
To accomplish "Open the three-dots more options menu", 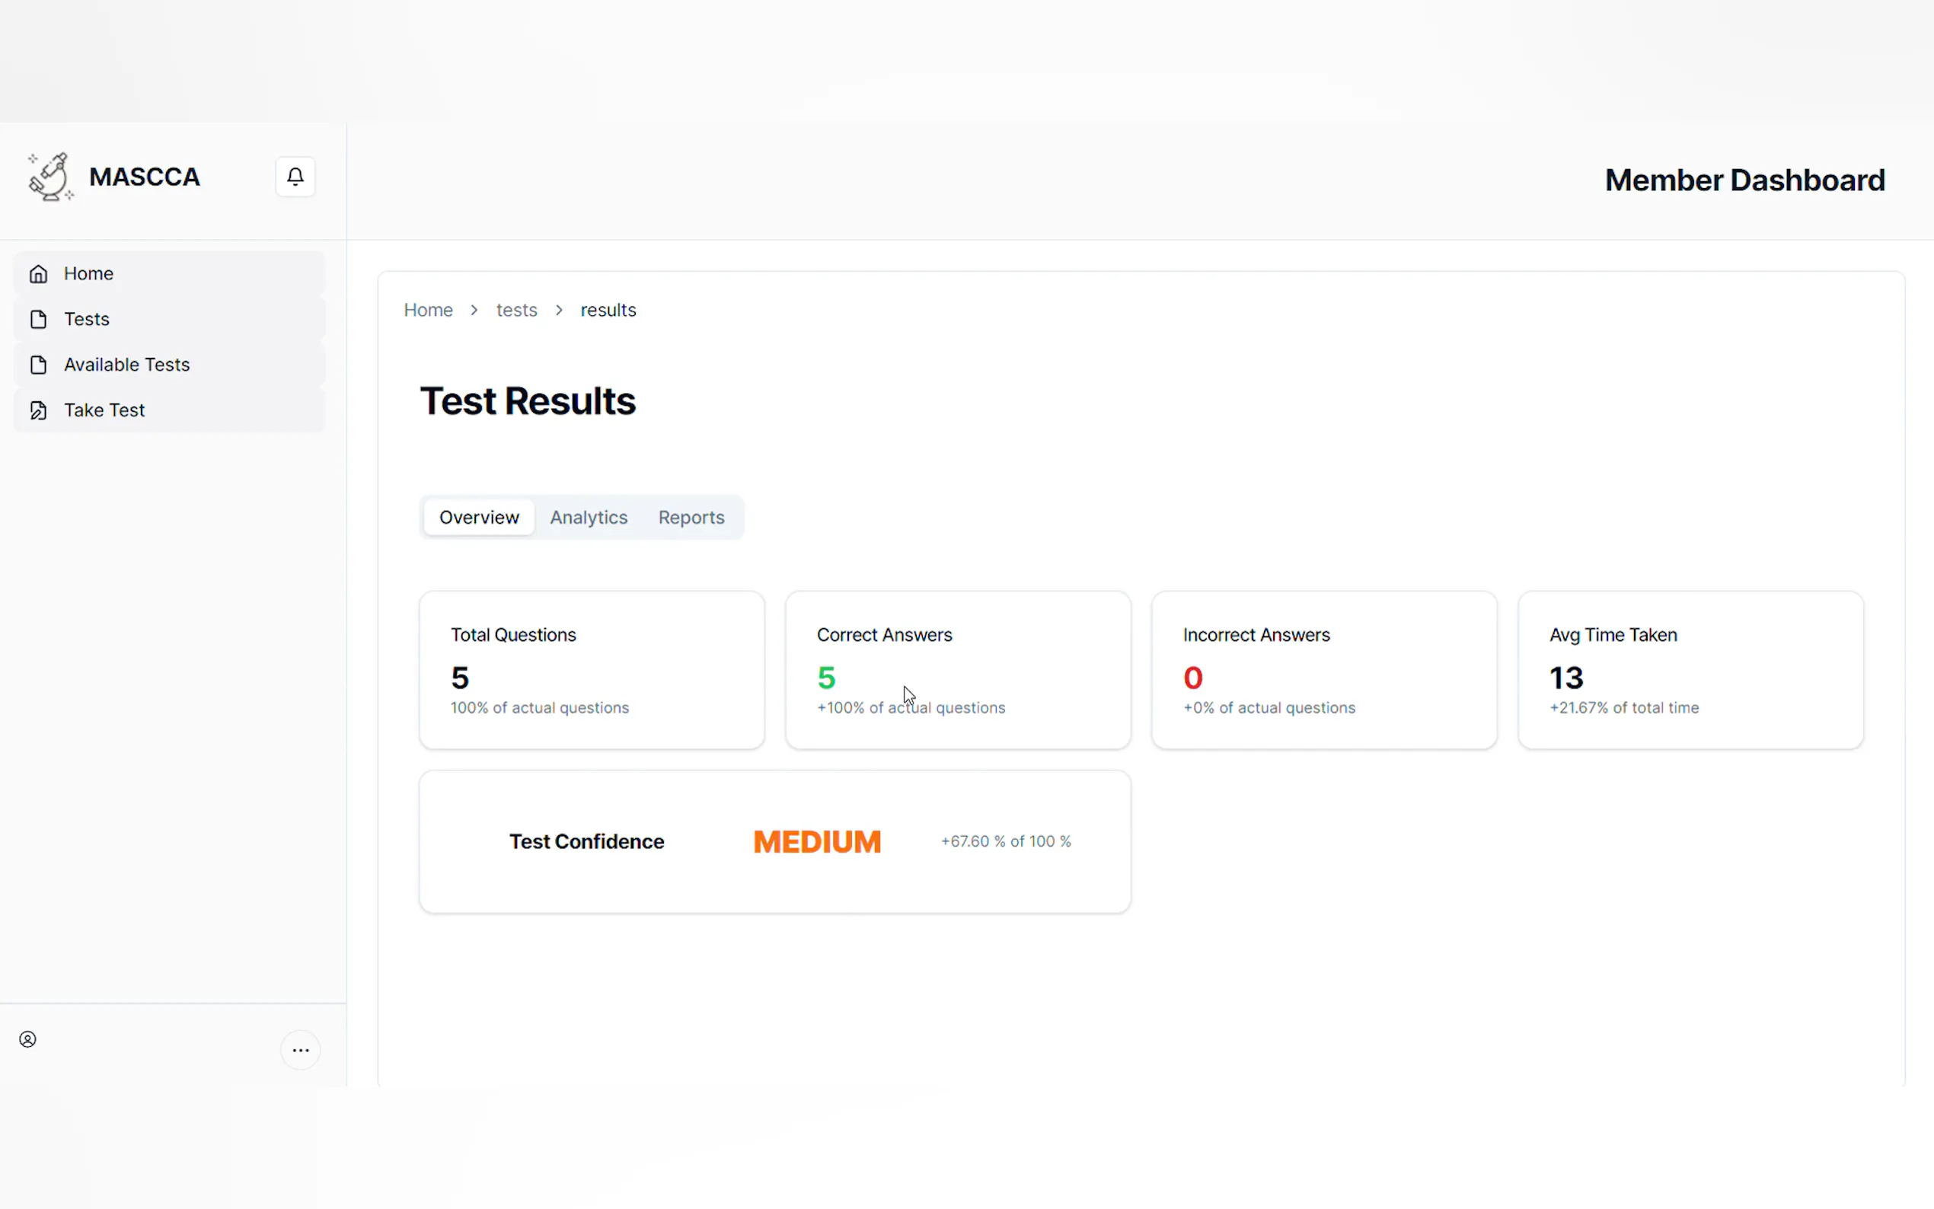I will point(301,1050).
